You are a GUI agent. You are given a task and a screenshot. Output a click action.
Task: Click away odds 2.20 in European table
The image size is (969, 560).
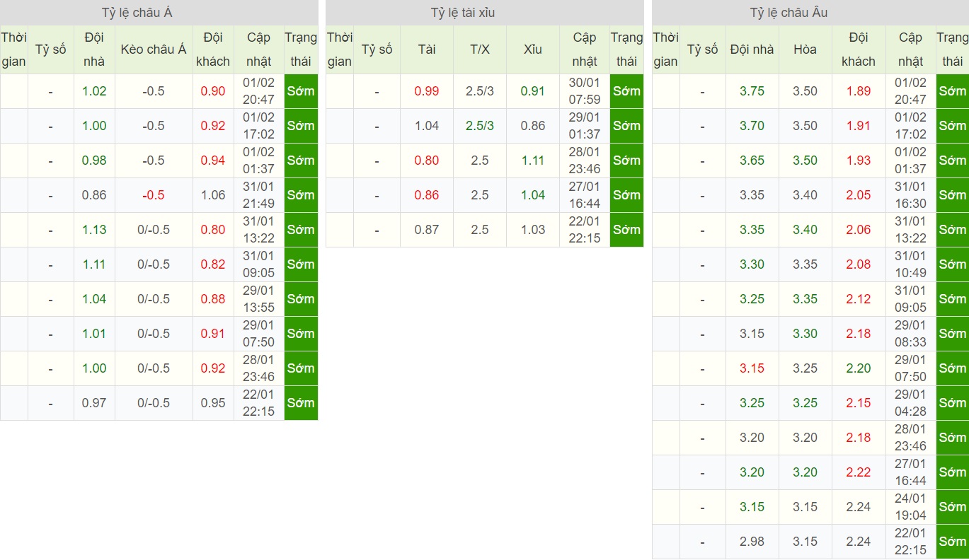859,368
